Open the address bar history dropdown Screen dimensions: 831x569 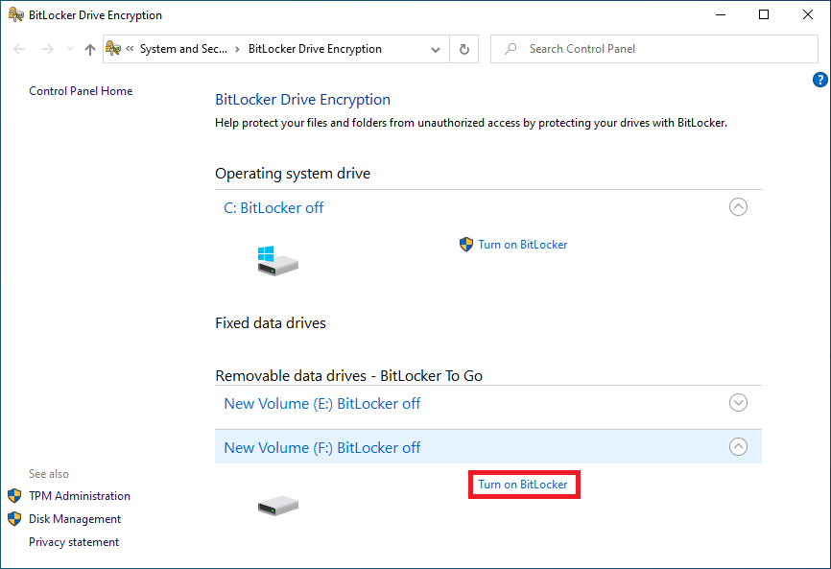pyautogui.click(x=436, y=49)
